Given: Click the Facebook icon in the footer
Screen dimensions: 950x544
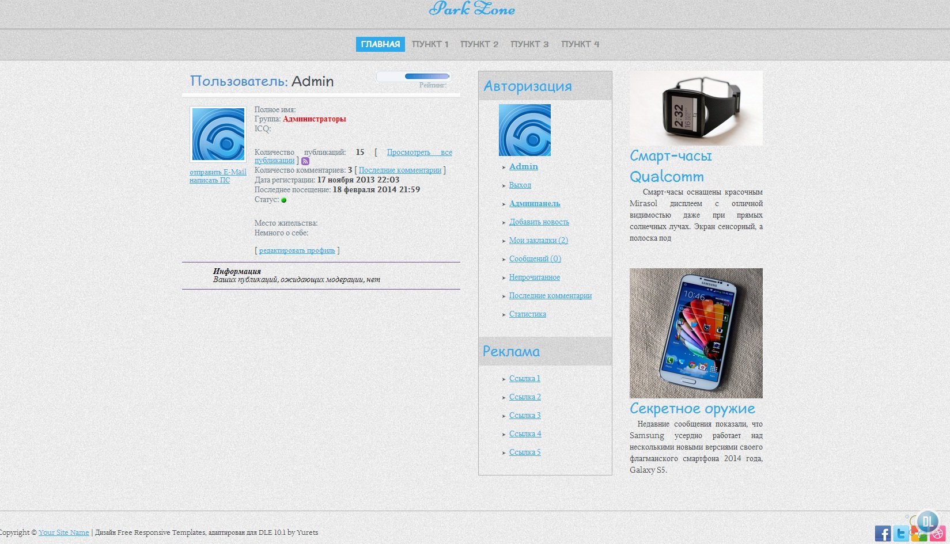Looking at the screenshot, I should [x=883, y=533].
